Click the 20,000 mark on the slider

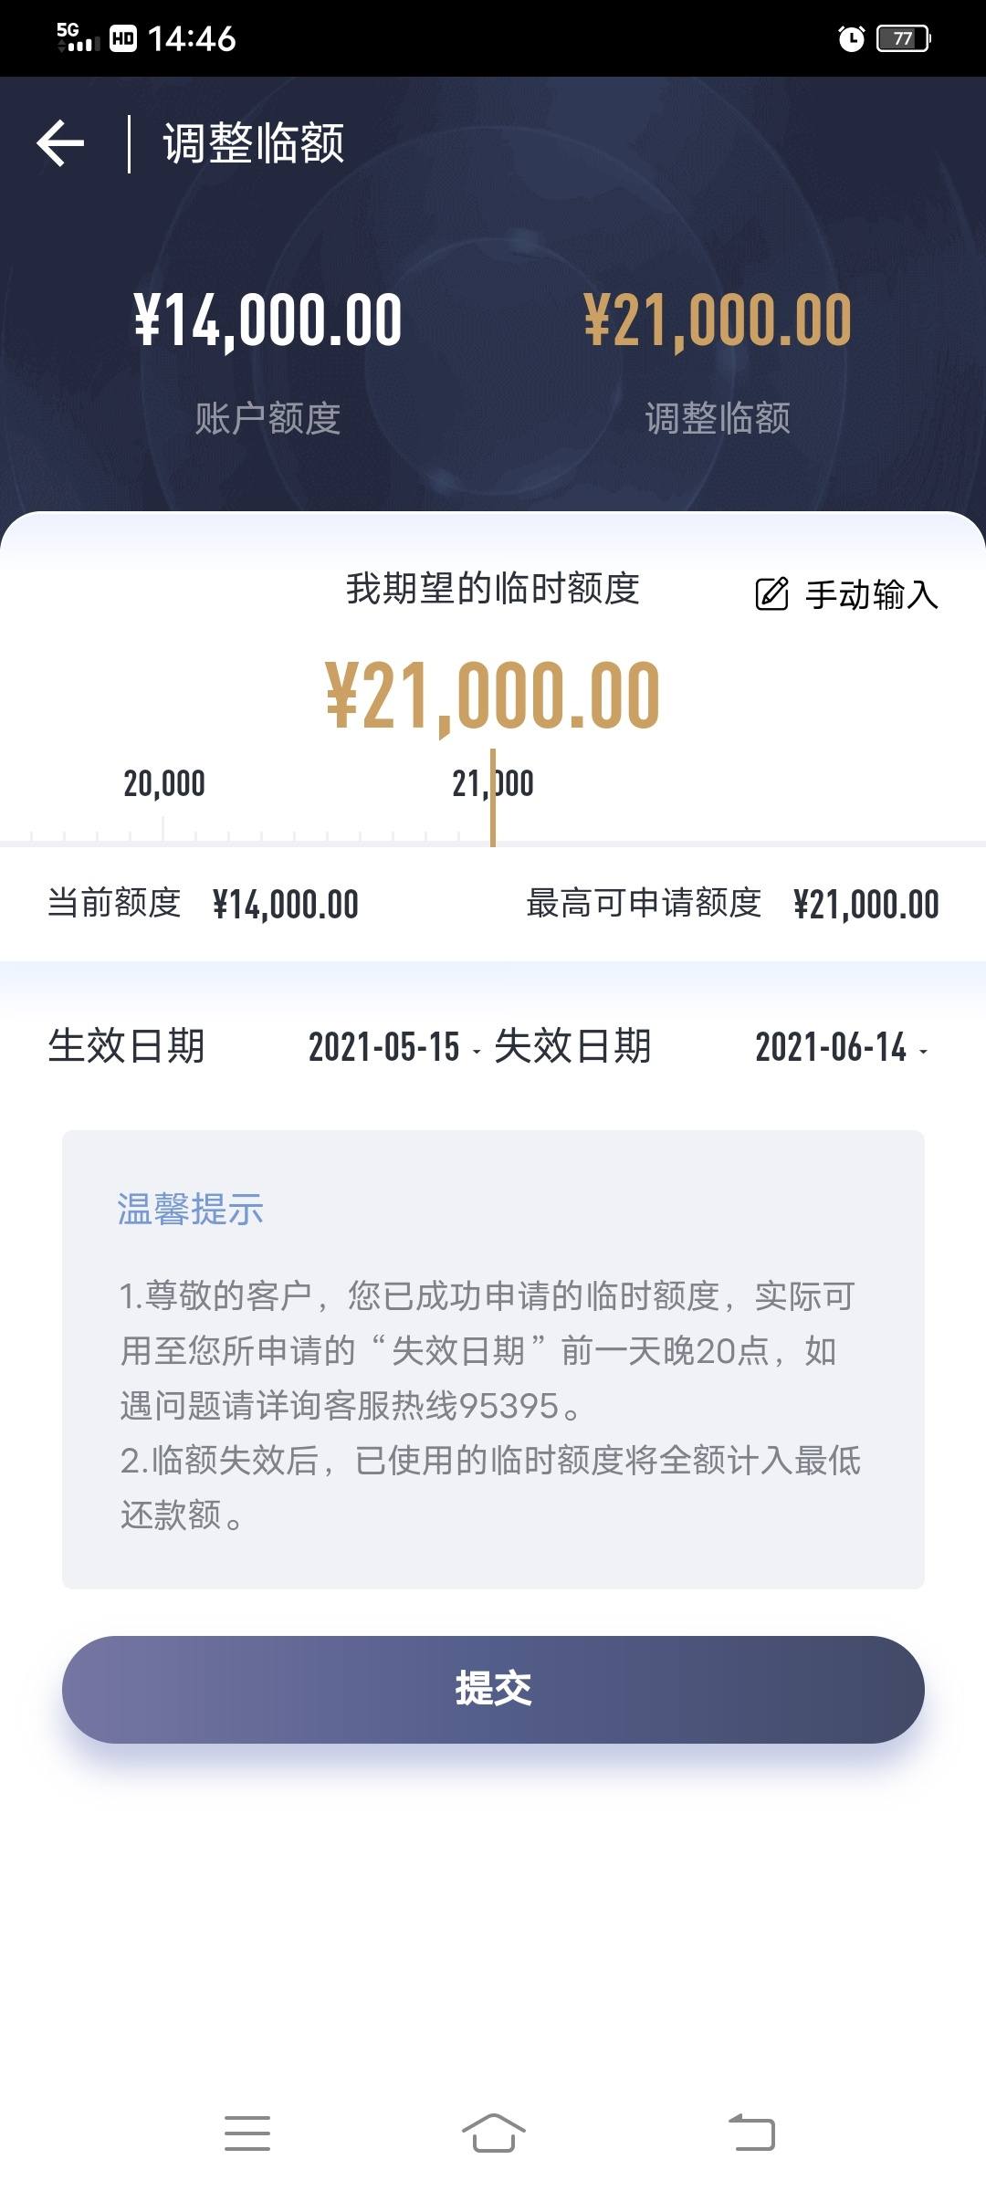click(x=164, y=783)
